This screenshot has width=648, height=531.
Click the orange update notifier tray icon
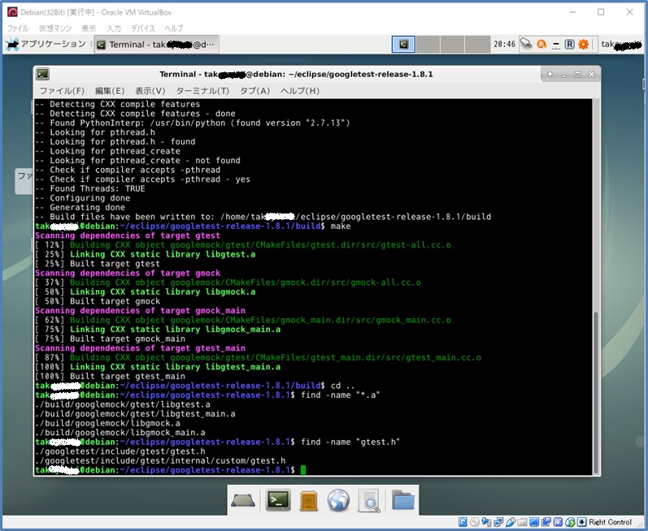click(541, 44)
